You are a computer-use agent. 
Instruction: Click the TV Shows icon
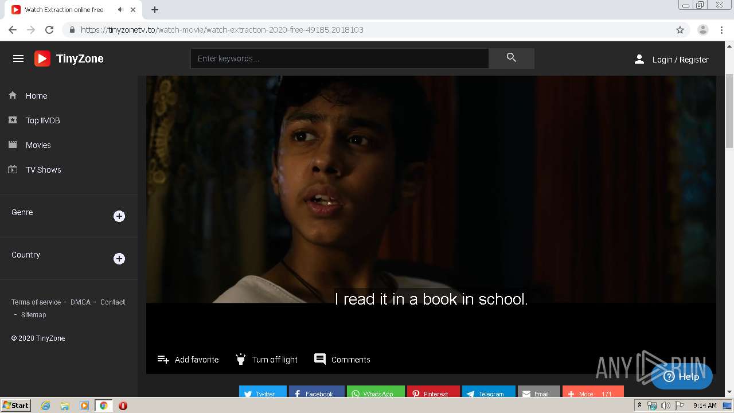(x=13, y=169)
